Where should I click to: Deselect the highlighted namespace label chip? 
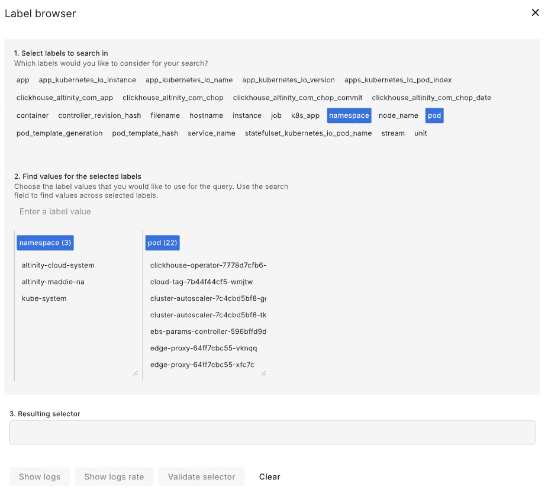[x=349, y=115]
